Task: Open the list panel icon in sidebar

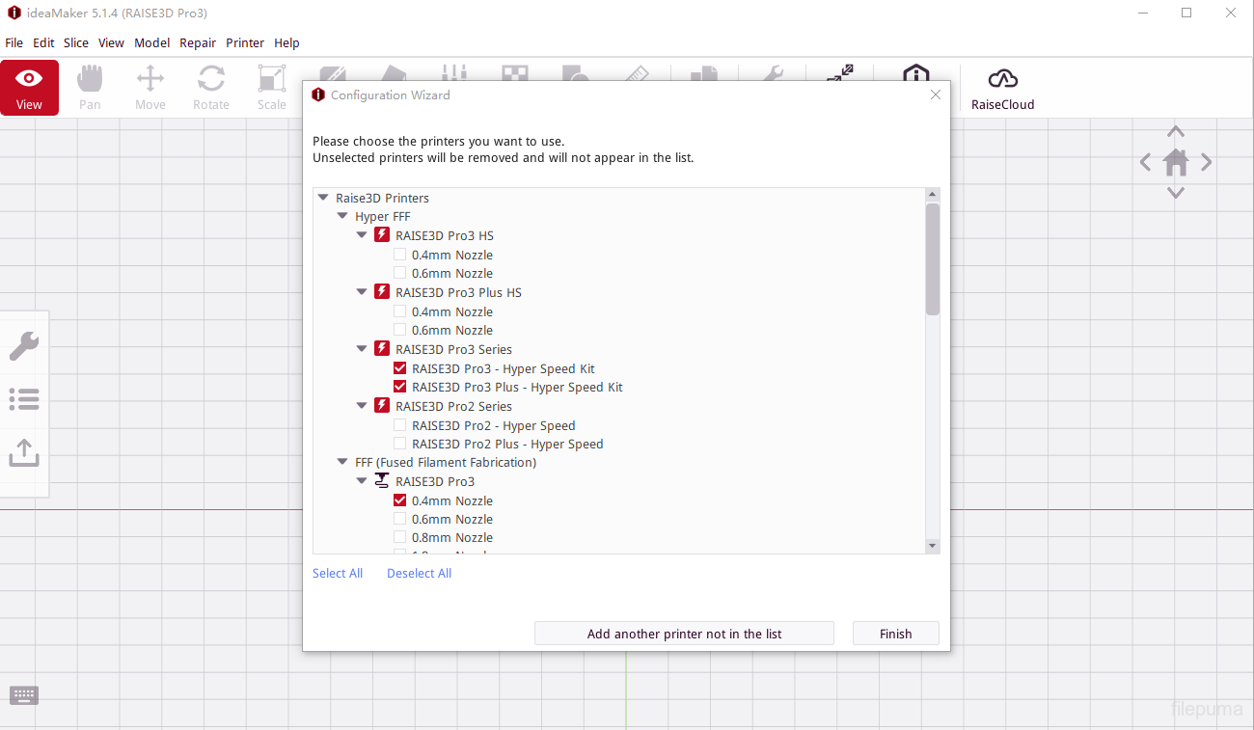Action: [24, 398]
